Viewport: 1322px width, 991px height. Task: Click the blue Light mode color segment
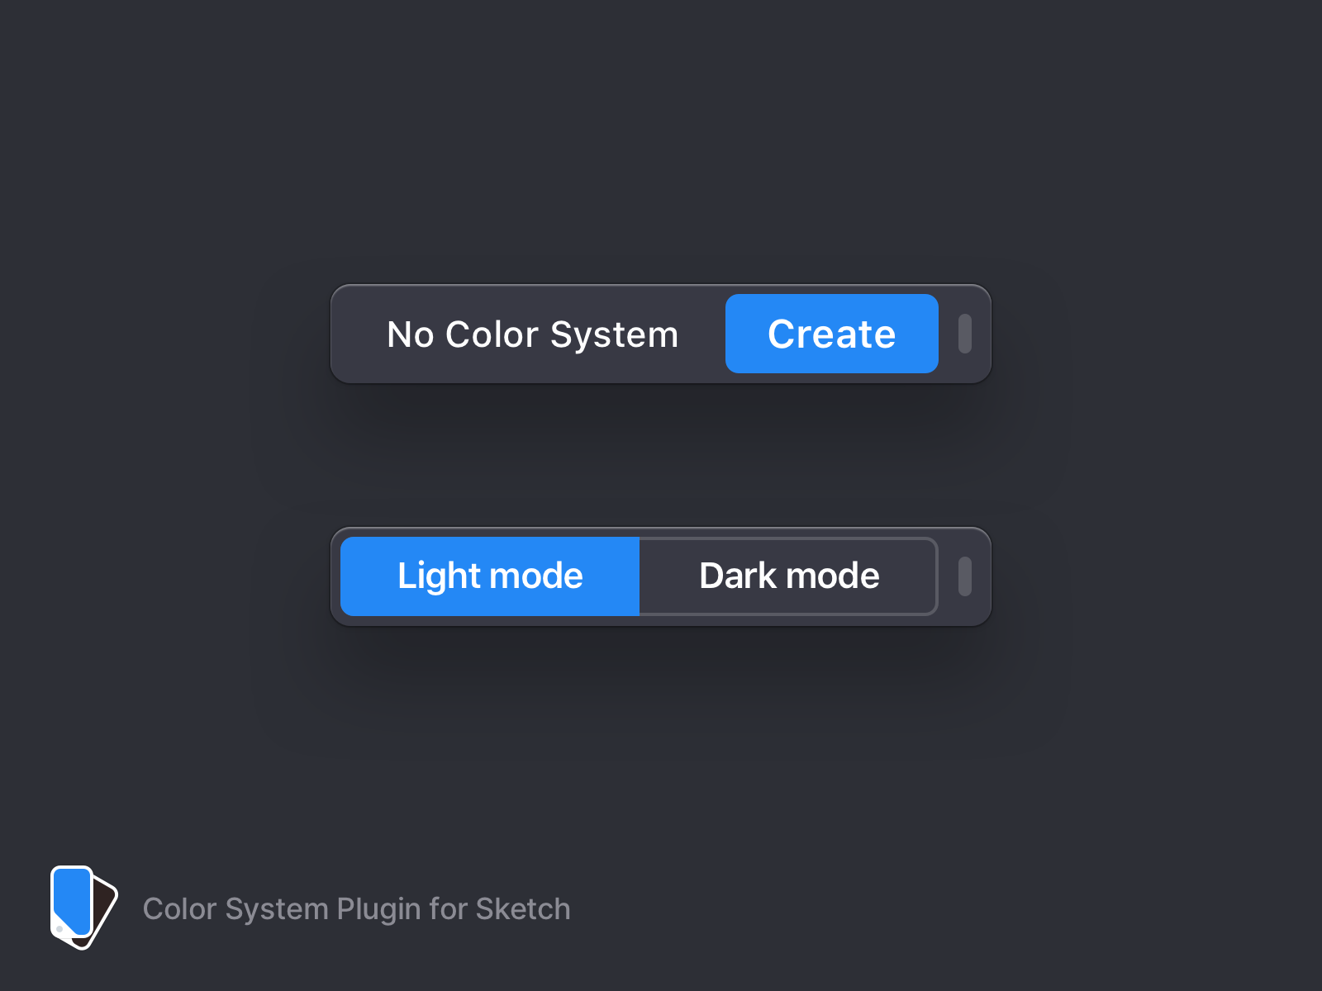tap(489, 576)
